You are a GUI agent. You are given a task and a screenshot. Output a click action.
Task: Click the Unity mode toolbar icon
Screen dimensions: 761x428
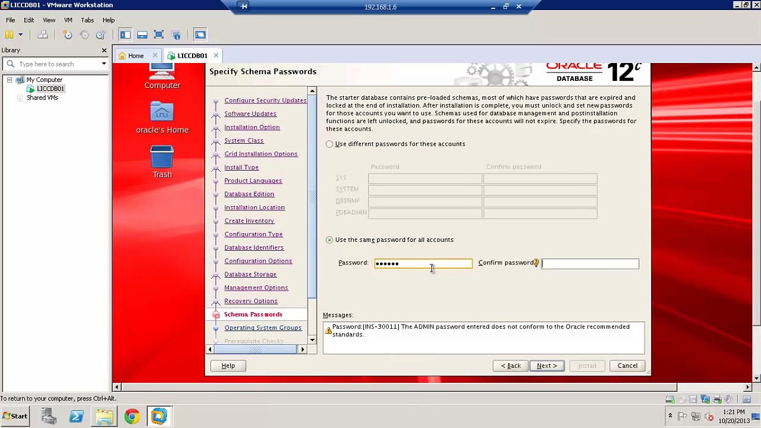click(x=176, y=35)
